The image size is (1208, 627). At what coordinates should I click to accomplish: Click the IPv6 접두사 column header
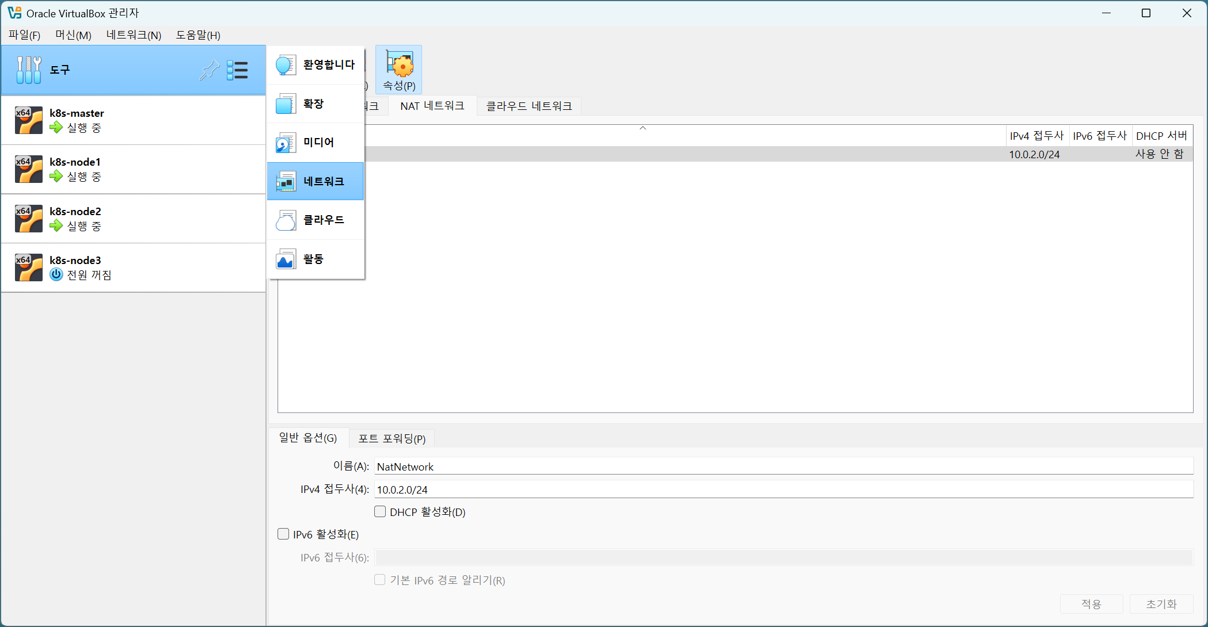coord(1100,136)
